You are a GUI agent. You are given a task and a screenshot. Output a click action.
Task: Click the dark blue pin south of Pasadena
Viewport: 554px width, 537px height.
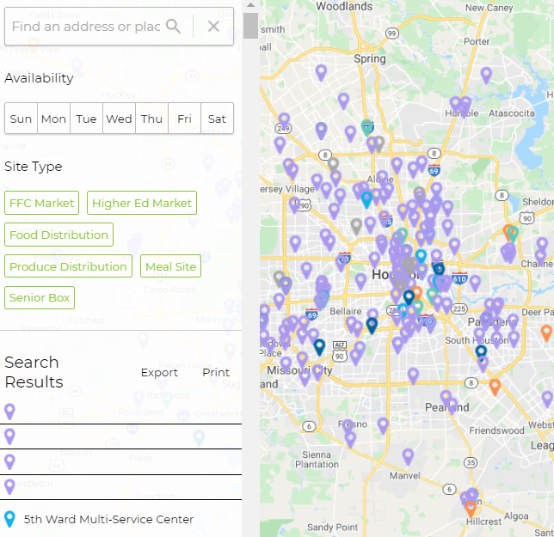pos(481,351)
